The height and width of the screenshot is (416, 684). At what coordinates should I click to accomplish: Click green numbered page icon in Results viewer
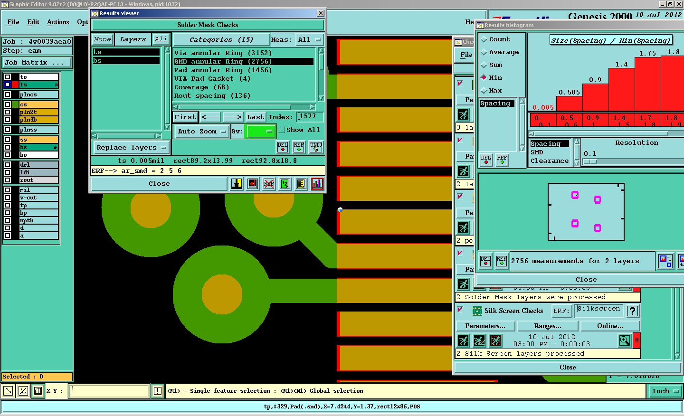coord(285,184)
